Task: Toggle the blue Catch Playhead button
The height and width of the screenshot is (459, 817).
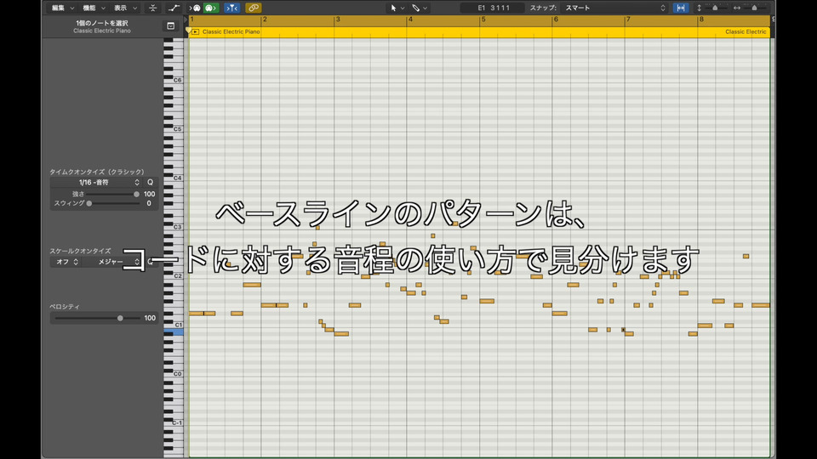Action: (231, 8)
